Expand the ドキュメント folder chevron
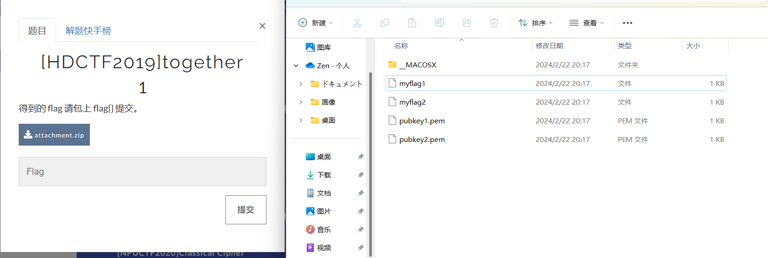 click(301, 84)
